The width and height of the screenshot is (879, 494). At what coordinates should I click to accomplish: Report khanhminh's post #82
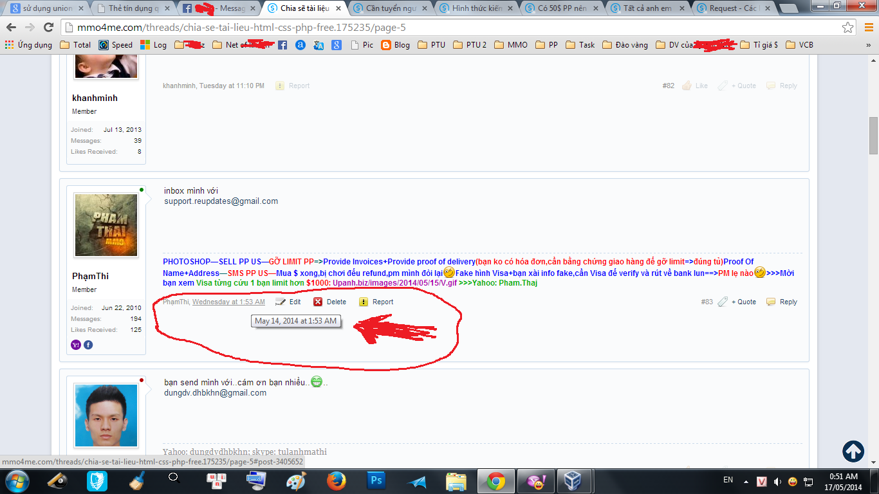coord(293,86)
